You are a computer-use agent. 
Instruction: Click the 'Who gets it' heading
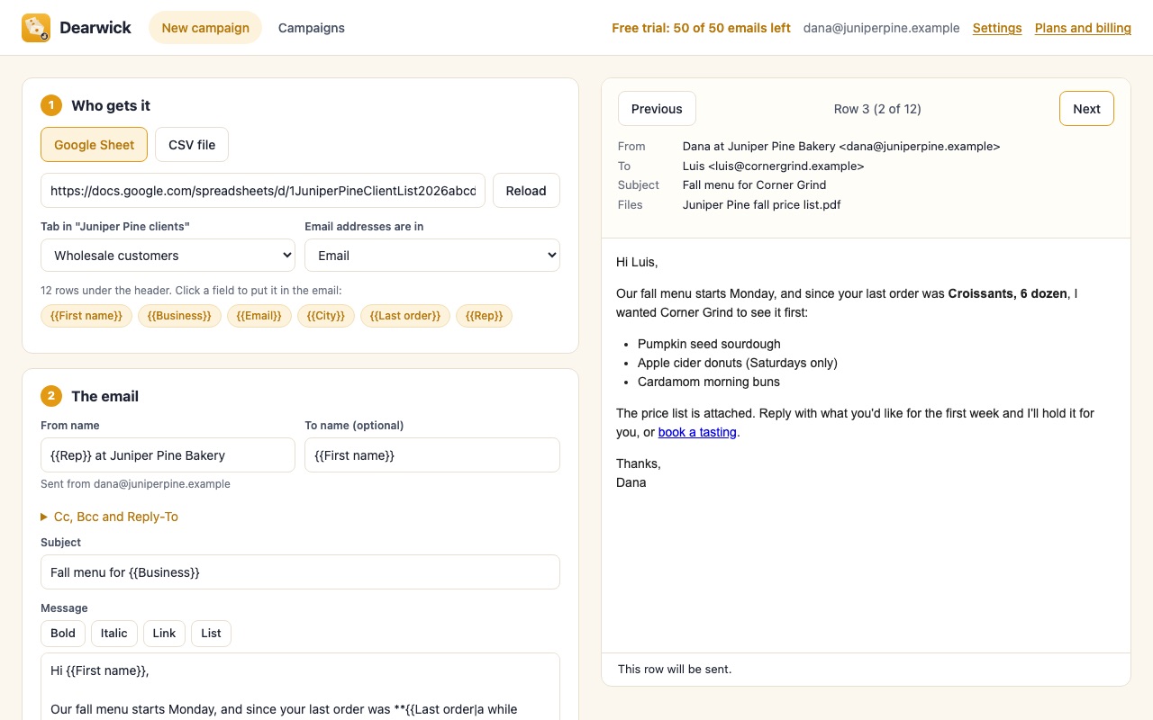(x=111, y=105)
